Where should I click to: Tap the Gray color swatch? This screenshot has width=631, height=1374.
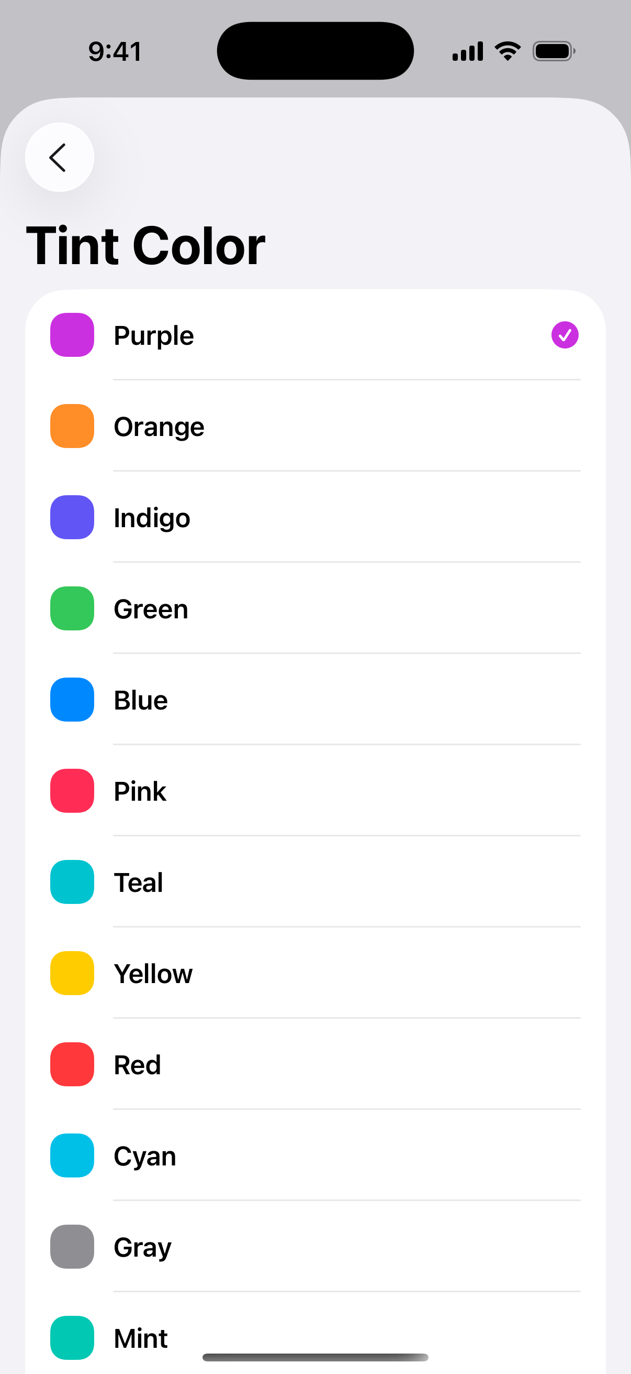[72, 1247]
